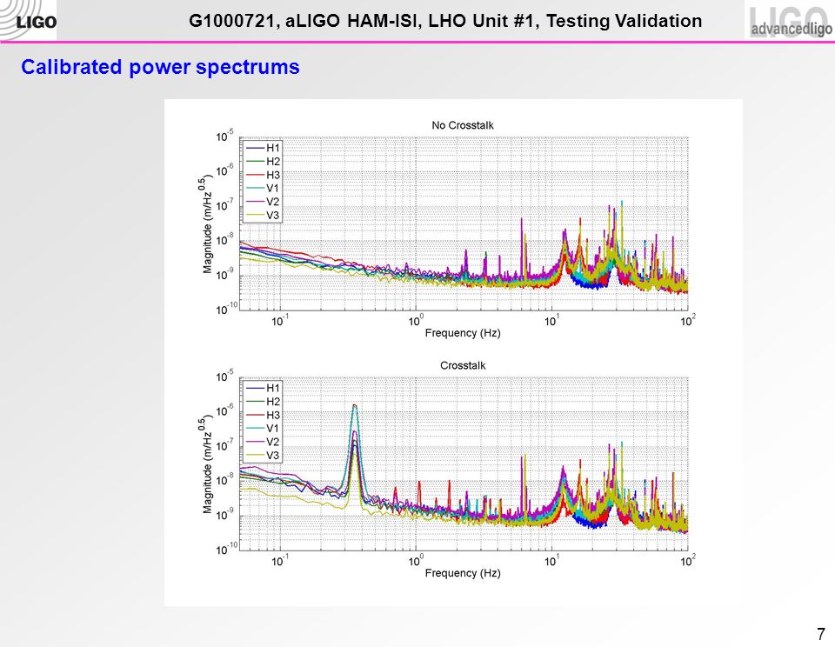Click the Magnitude axis label of the Crosstalk plot
Image resolution: width=835 pixels, height=647 pixels.
click(x=207, y=465)
